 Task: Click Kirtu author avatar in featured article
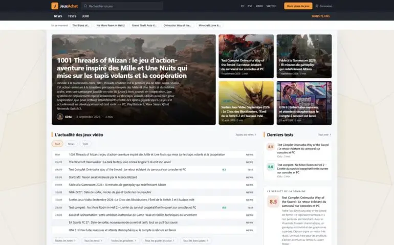(x=60, y=117)
